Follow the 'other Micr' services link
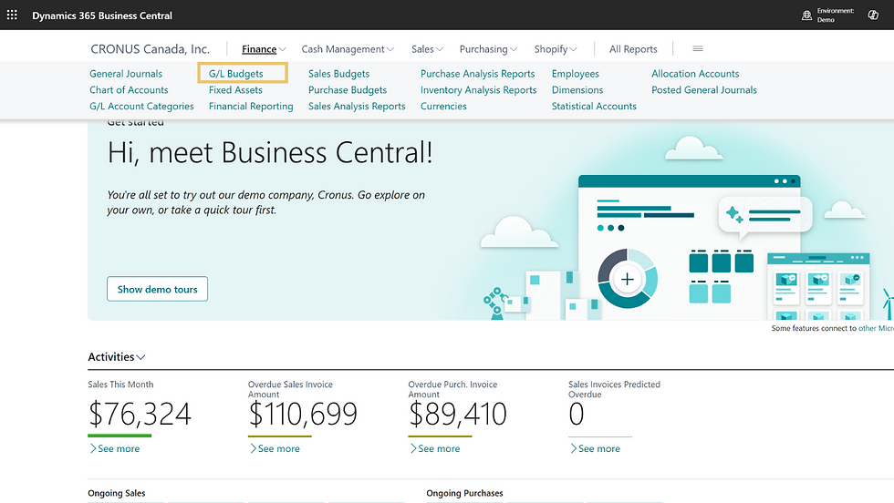Viewport: 894px width, 503px height. pos(876,328)
